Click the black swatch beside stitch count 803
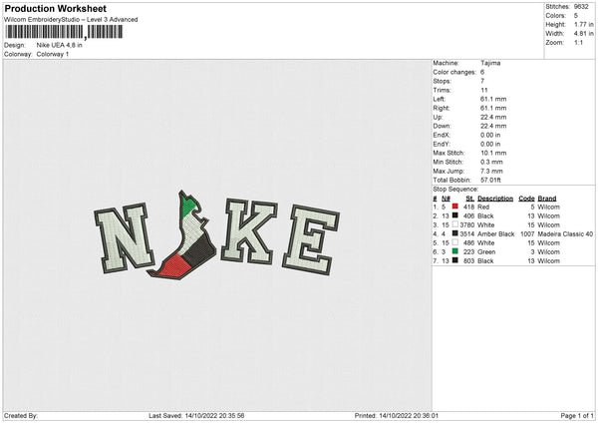The width and height of the screenshot is (598, 423). tap(455, 260)
